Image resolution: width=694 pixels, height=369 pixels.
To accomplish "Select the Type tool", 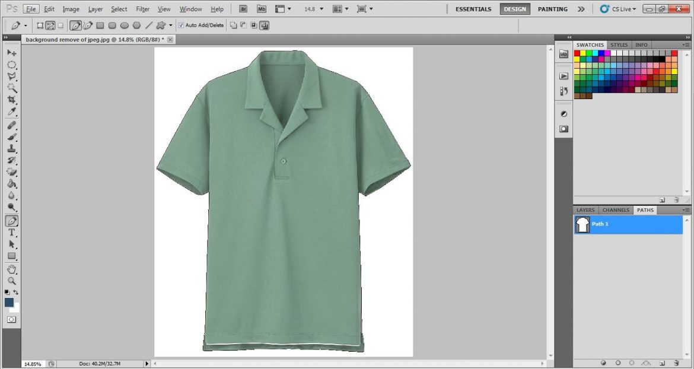I will click(11, 233).
